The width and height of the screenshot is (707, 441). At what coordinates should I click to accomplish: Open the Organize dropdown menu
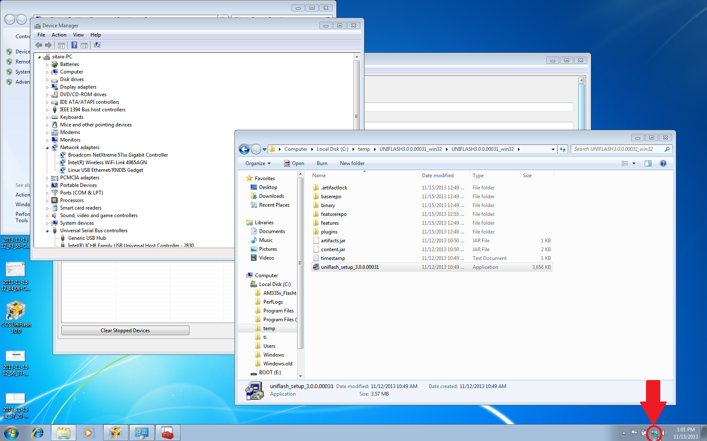click(258, 163)
